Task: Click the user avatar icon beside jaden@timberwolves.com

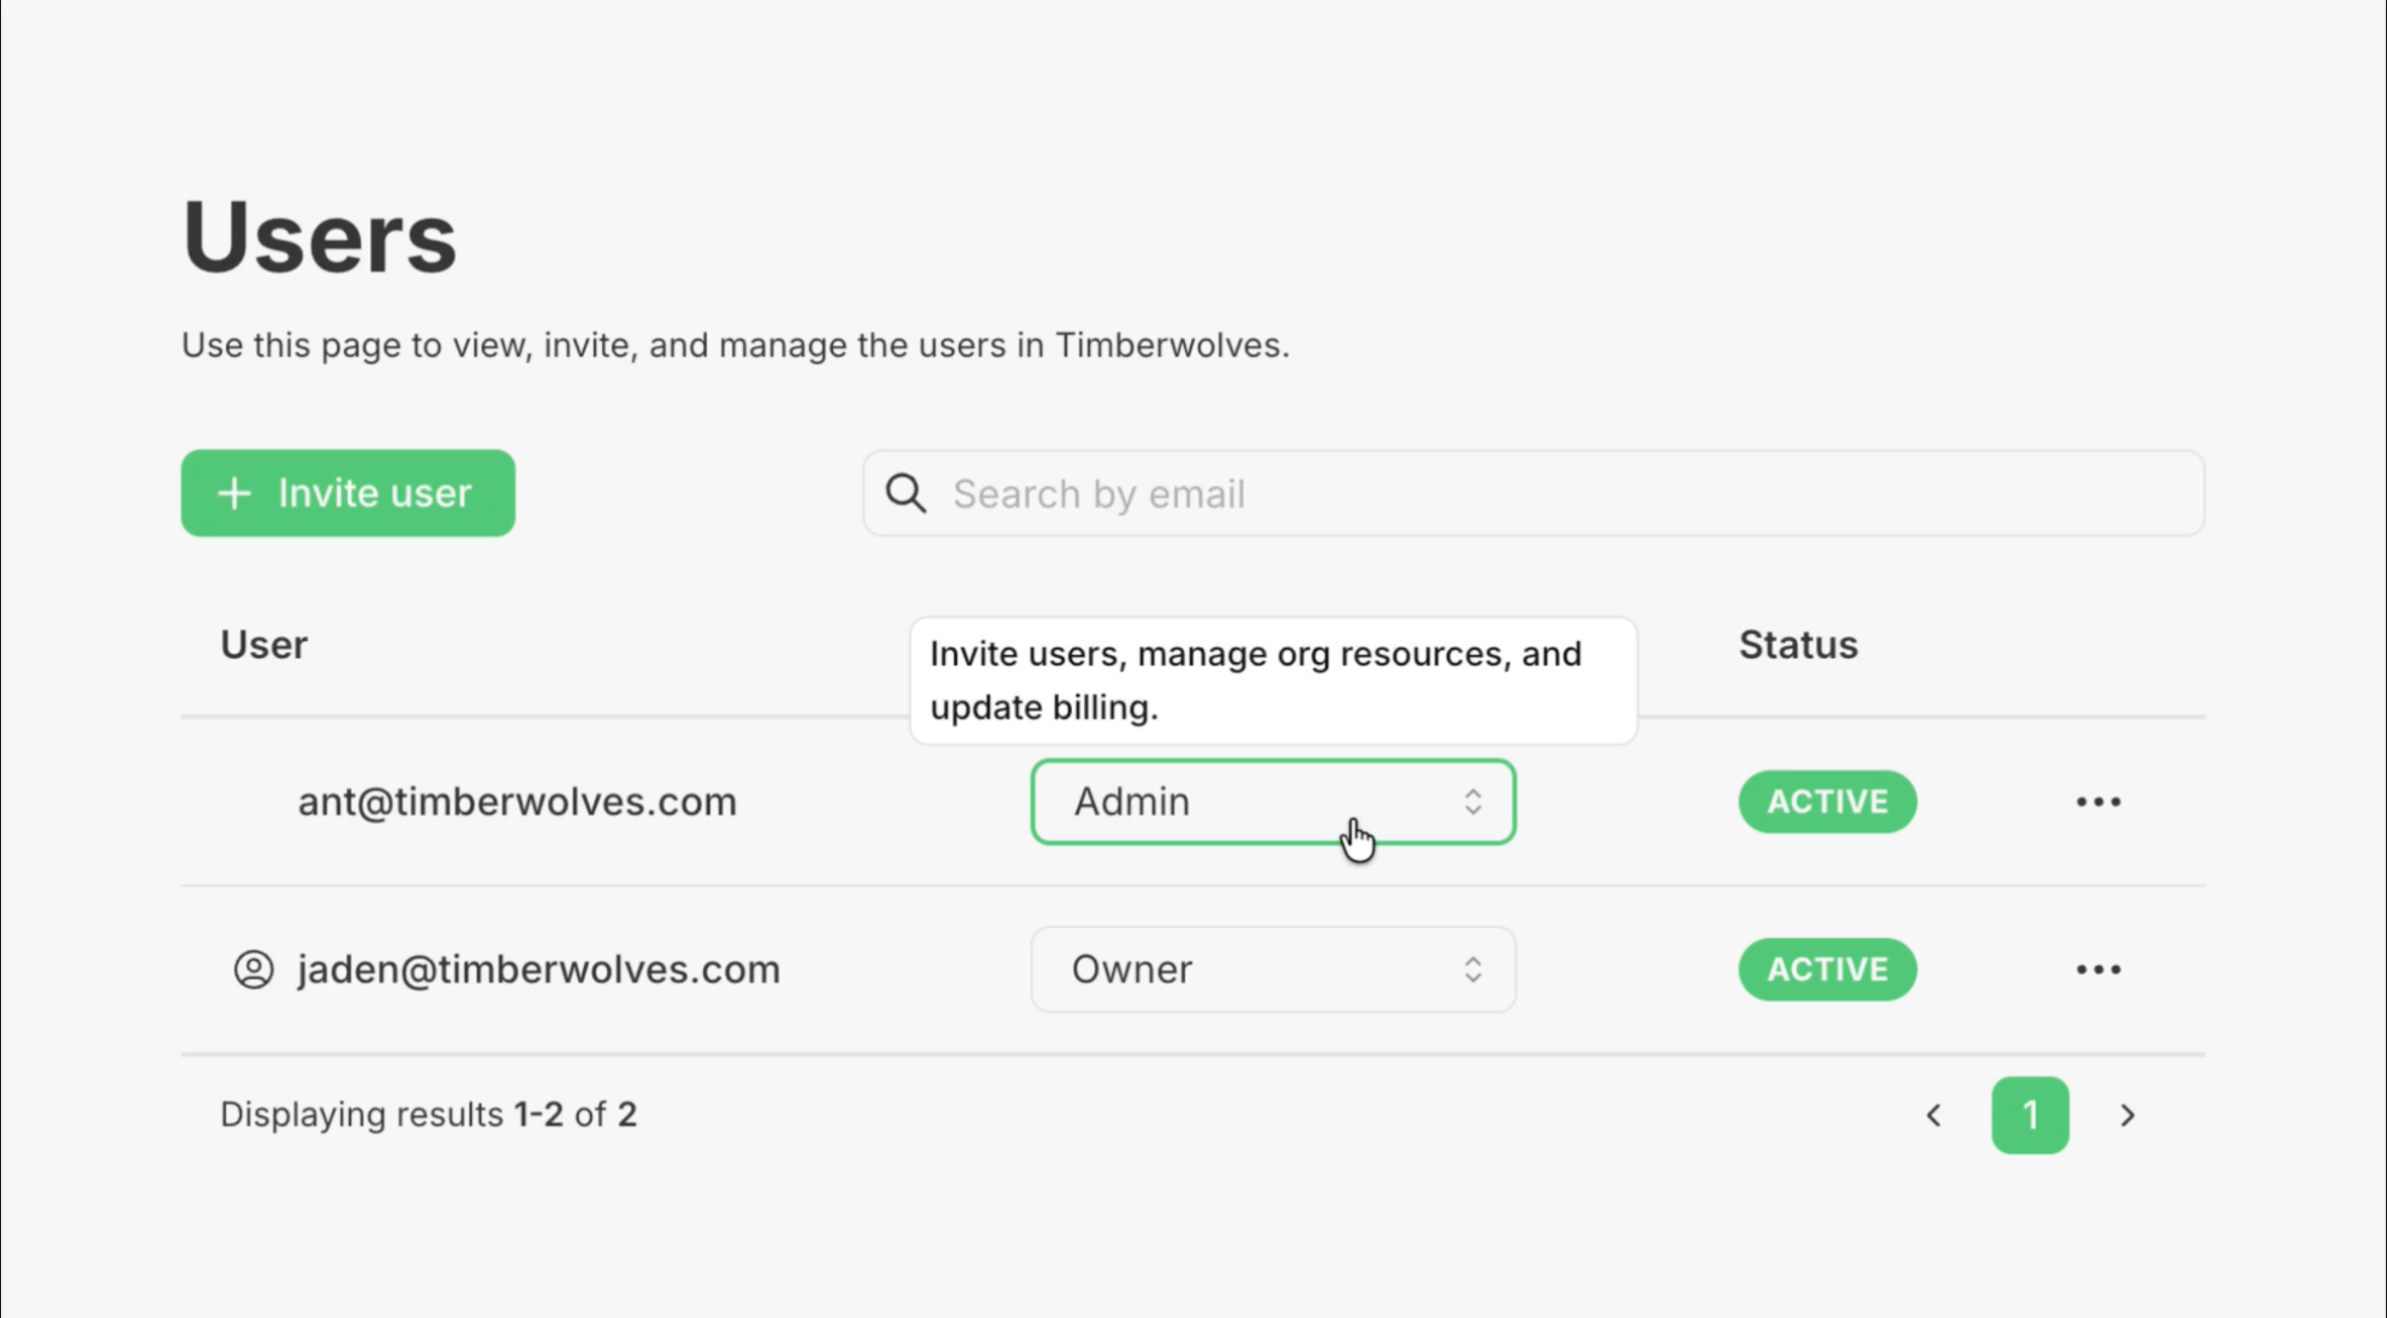Action: tap(253, 970)
